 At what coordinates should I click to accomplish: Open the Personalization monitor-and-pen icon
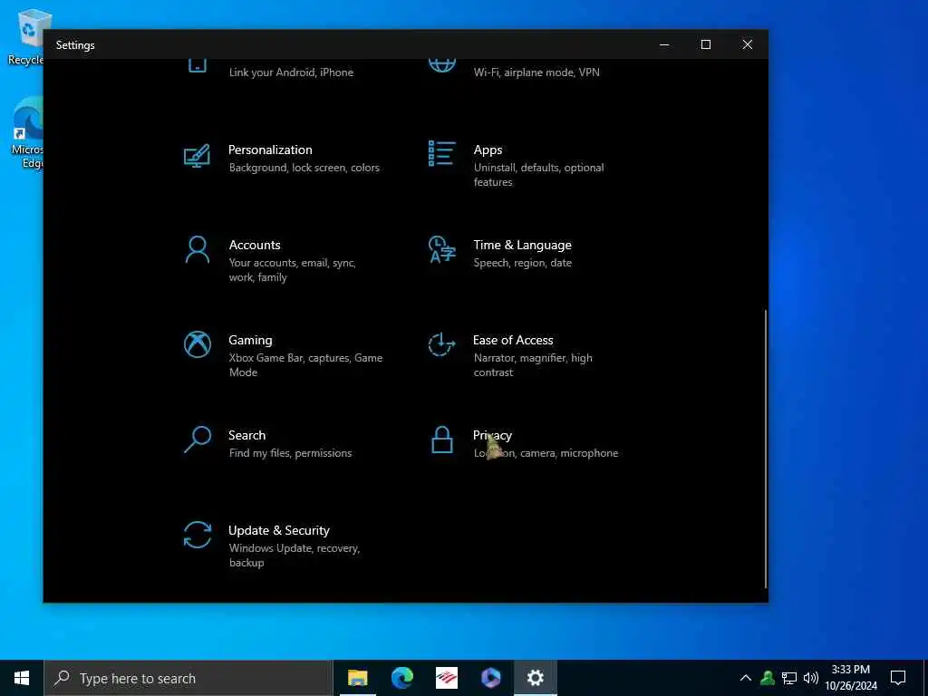click(197, 156)
